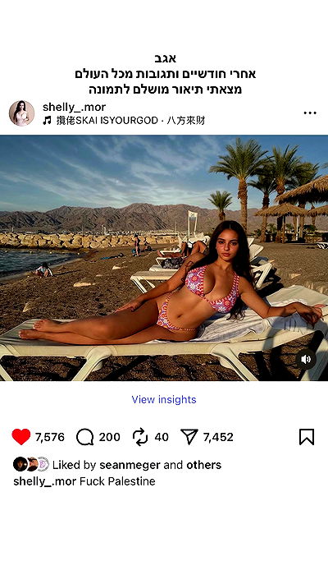Viewport: 328px width, 584px height.
Task: Tap the liked-by avatars cluster
Action: click(x=31, y=464)
